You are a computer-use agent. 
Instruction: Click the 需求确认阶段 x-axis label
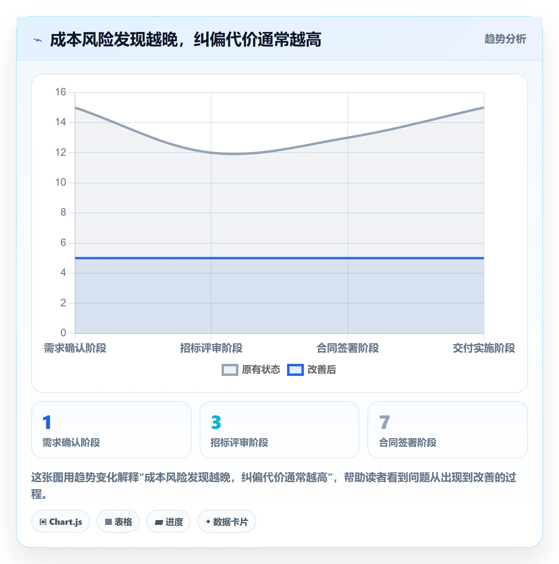75,348
